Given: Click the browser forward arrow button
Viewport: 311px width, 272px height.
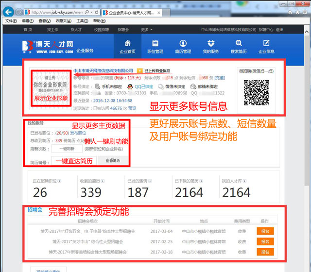Looking at the screenshot, I should coord(19,12).
